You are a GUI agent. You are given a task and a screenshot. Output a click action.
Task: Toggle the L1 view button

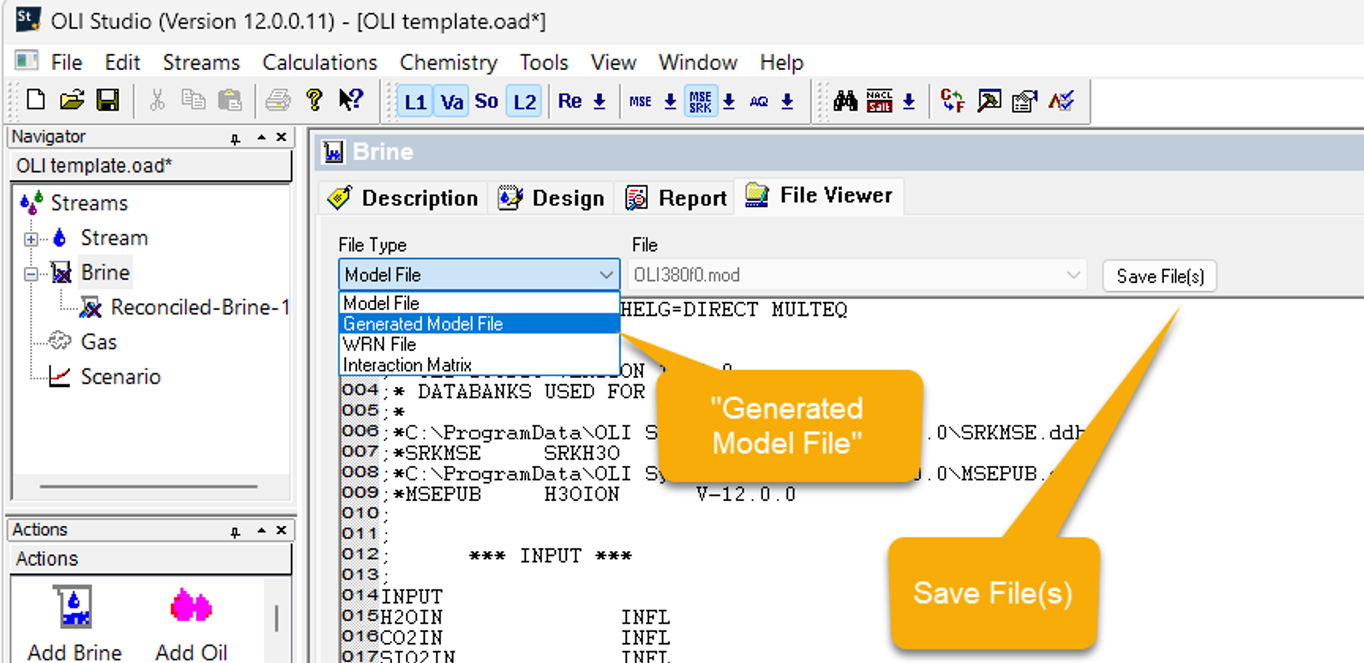coord(416,101)
